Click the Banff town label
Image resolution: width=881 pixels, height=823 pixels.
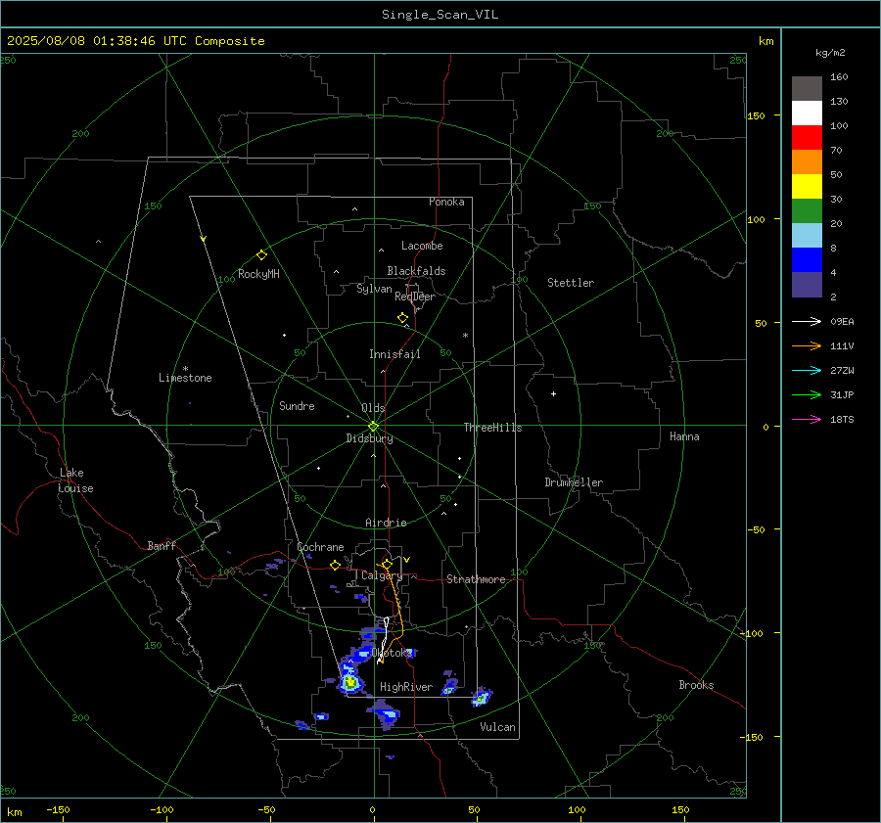[x=162, y=545]
